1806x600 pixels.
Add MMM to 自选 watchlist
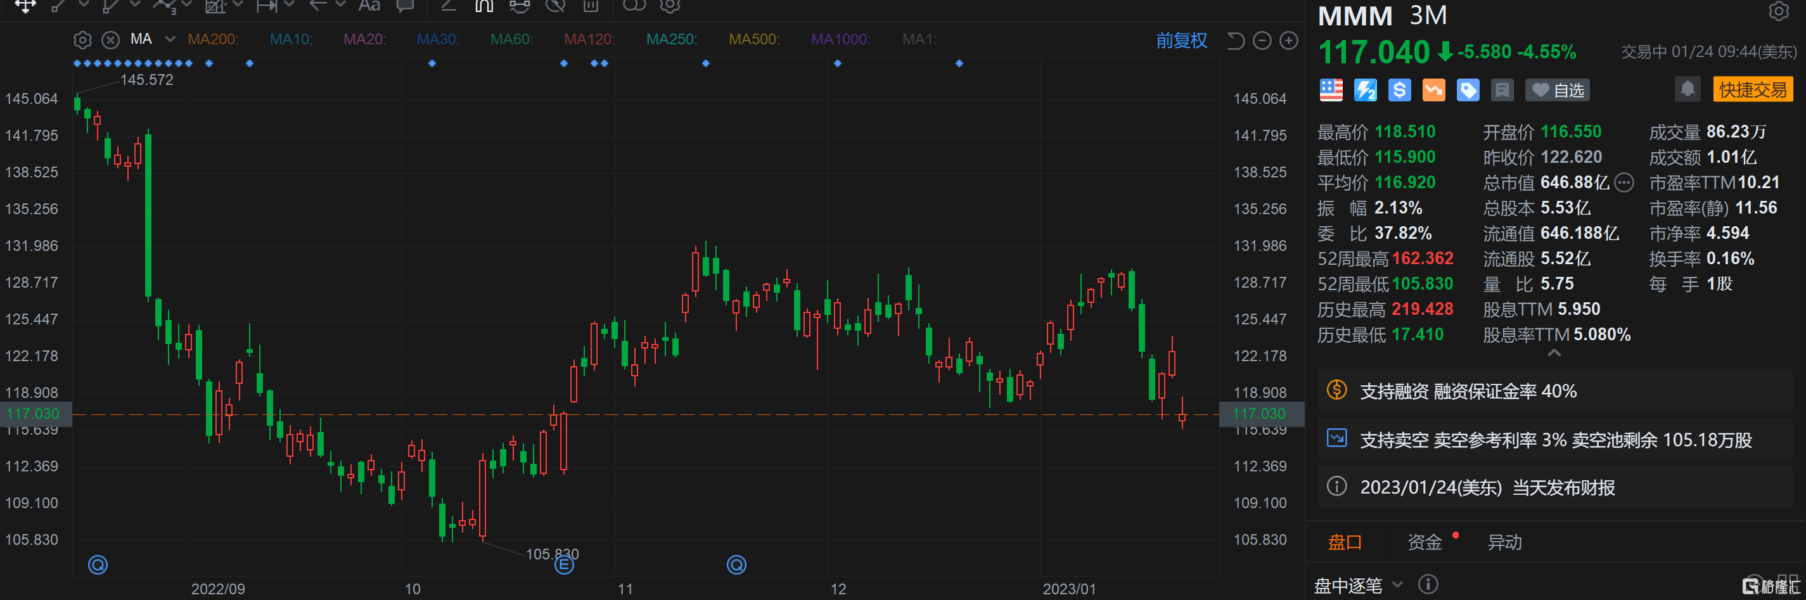pos(1557,90)
